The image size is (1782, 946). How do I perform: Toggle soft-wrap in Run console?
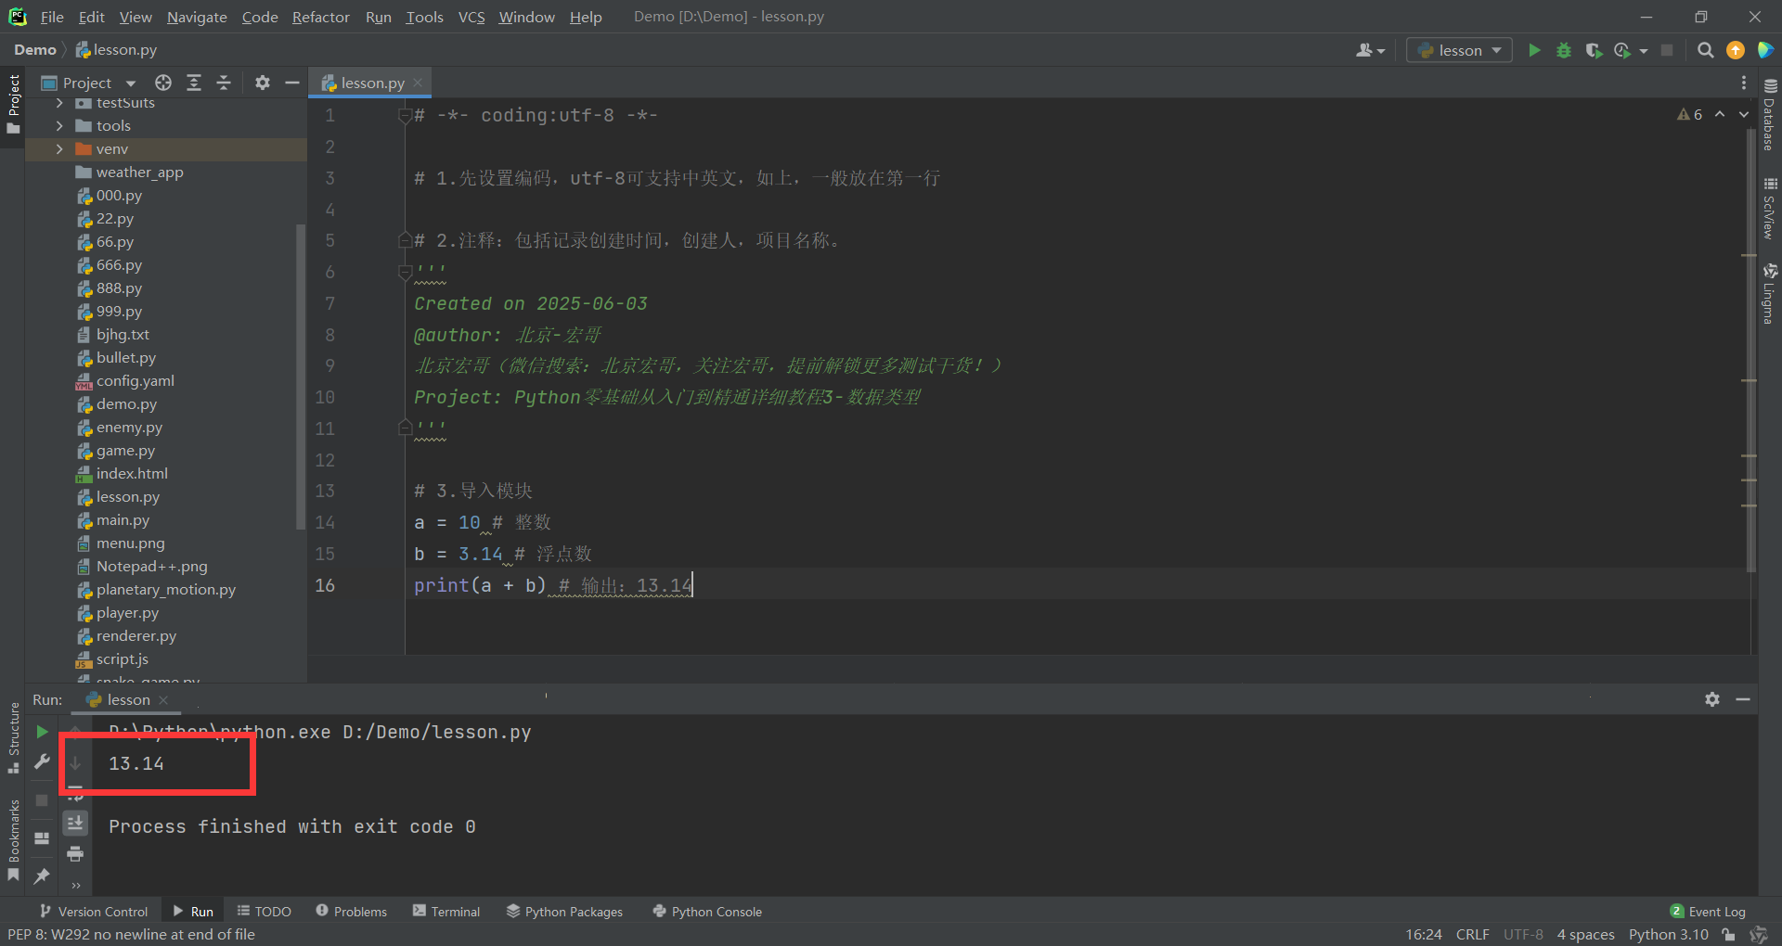pyautogui.click(x=75, y=794)
